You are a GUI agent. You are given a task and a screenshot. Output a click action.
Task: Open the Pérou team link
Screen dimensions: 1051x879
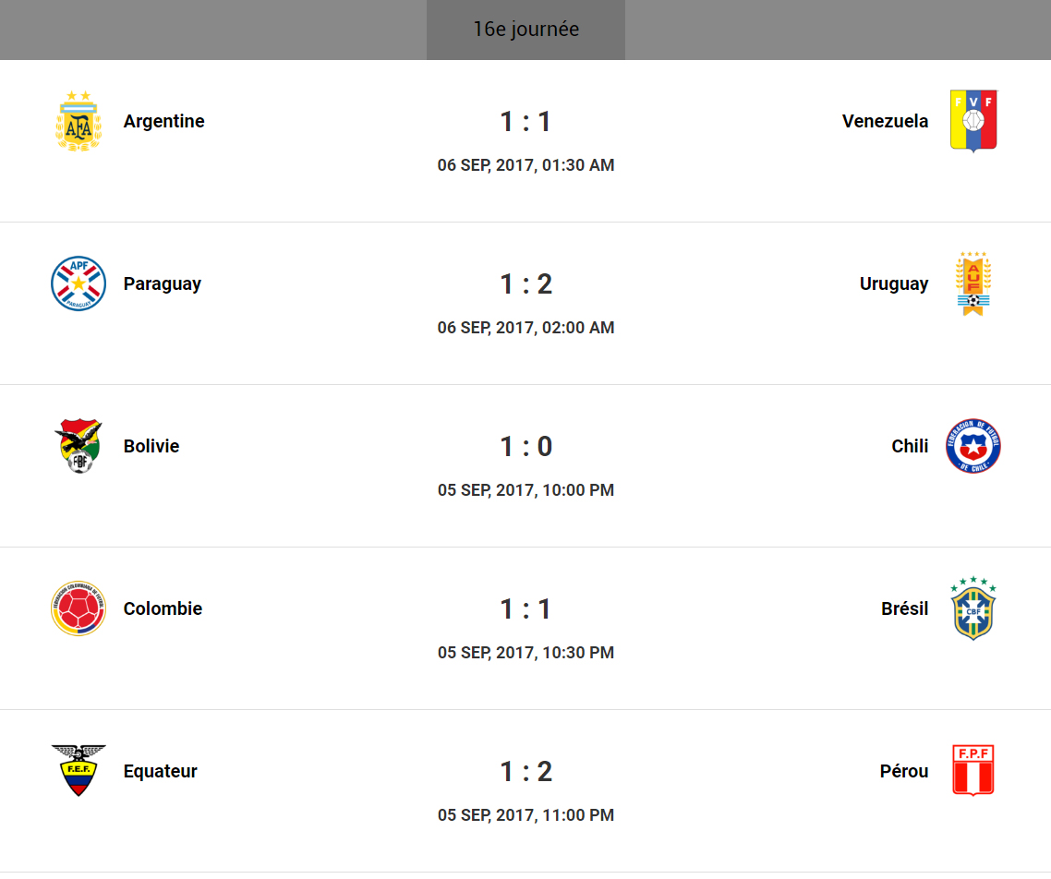904,771
